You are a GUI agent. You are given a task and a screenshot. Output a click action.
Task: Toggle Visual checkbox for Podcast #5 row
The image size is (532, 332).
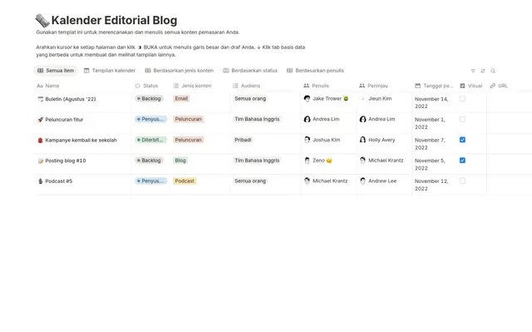click(x=462, y=181)
